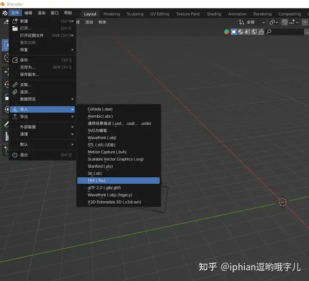Expand the 默认 submenu
The width and height of the screenshot is (309, 281).
42,144
